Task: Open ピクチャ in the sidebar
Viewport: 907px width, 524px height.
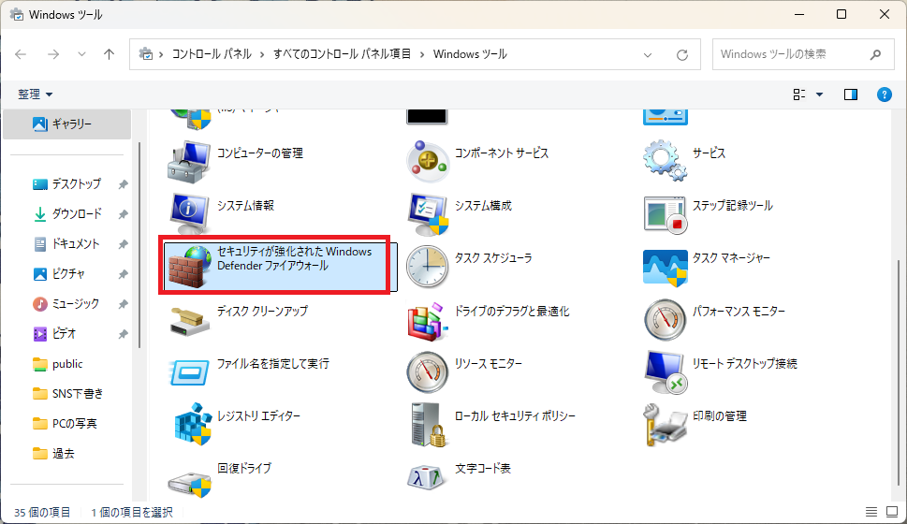Action: tap(59, 273)
